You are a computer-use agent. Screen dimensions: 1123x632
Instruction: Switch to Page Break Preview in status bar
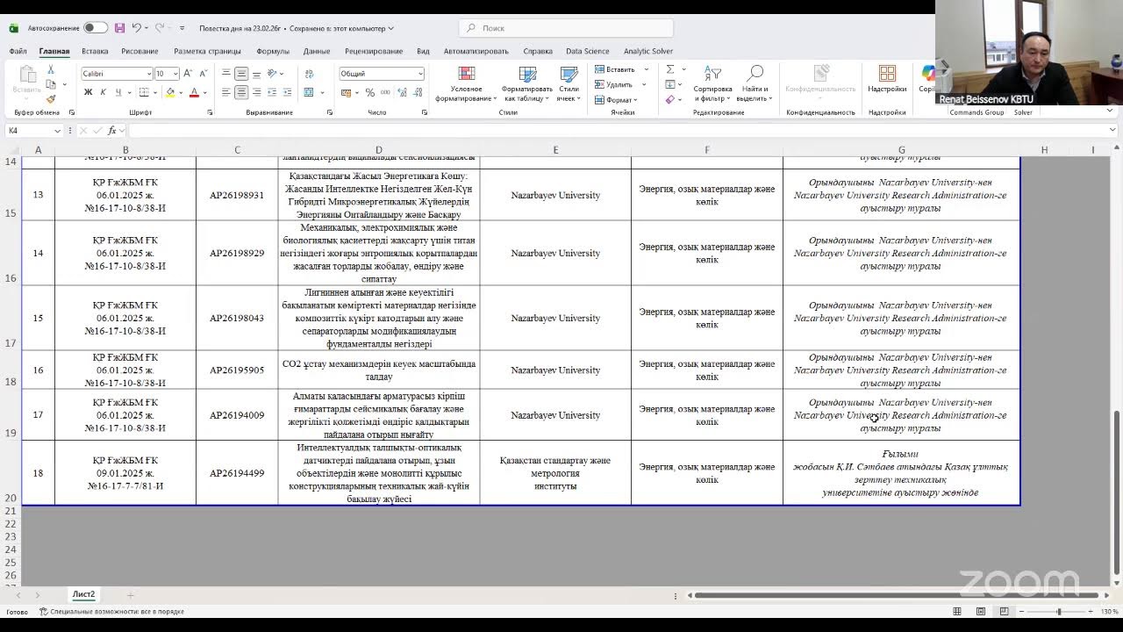(1005, 611)
